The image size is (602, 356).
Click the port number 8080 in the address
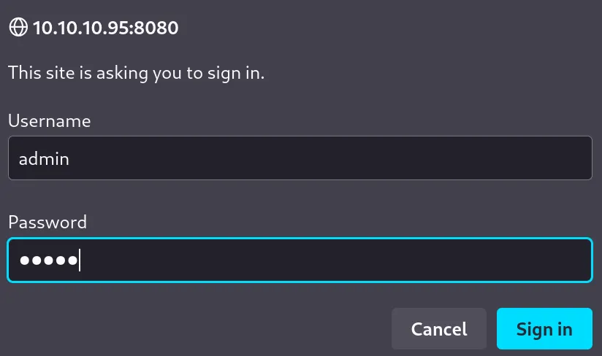click(159, 28)
